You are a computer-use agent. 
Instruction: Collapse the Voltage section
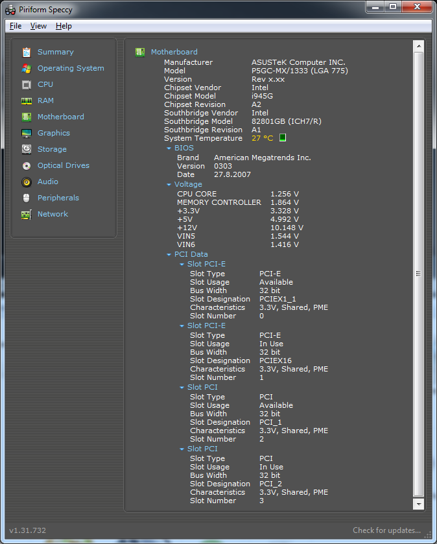169,185
